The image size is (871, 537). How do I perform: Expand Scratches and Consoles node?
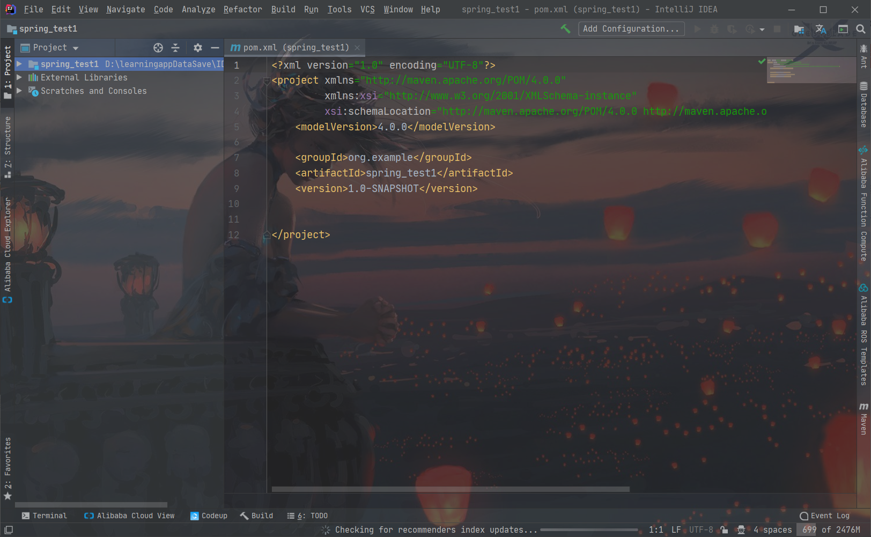[x=19, y=91]
